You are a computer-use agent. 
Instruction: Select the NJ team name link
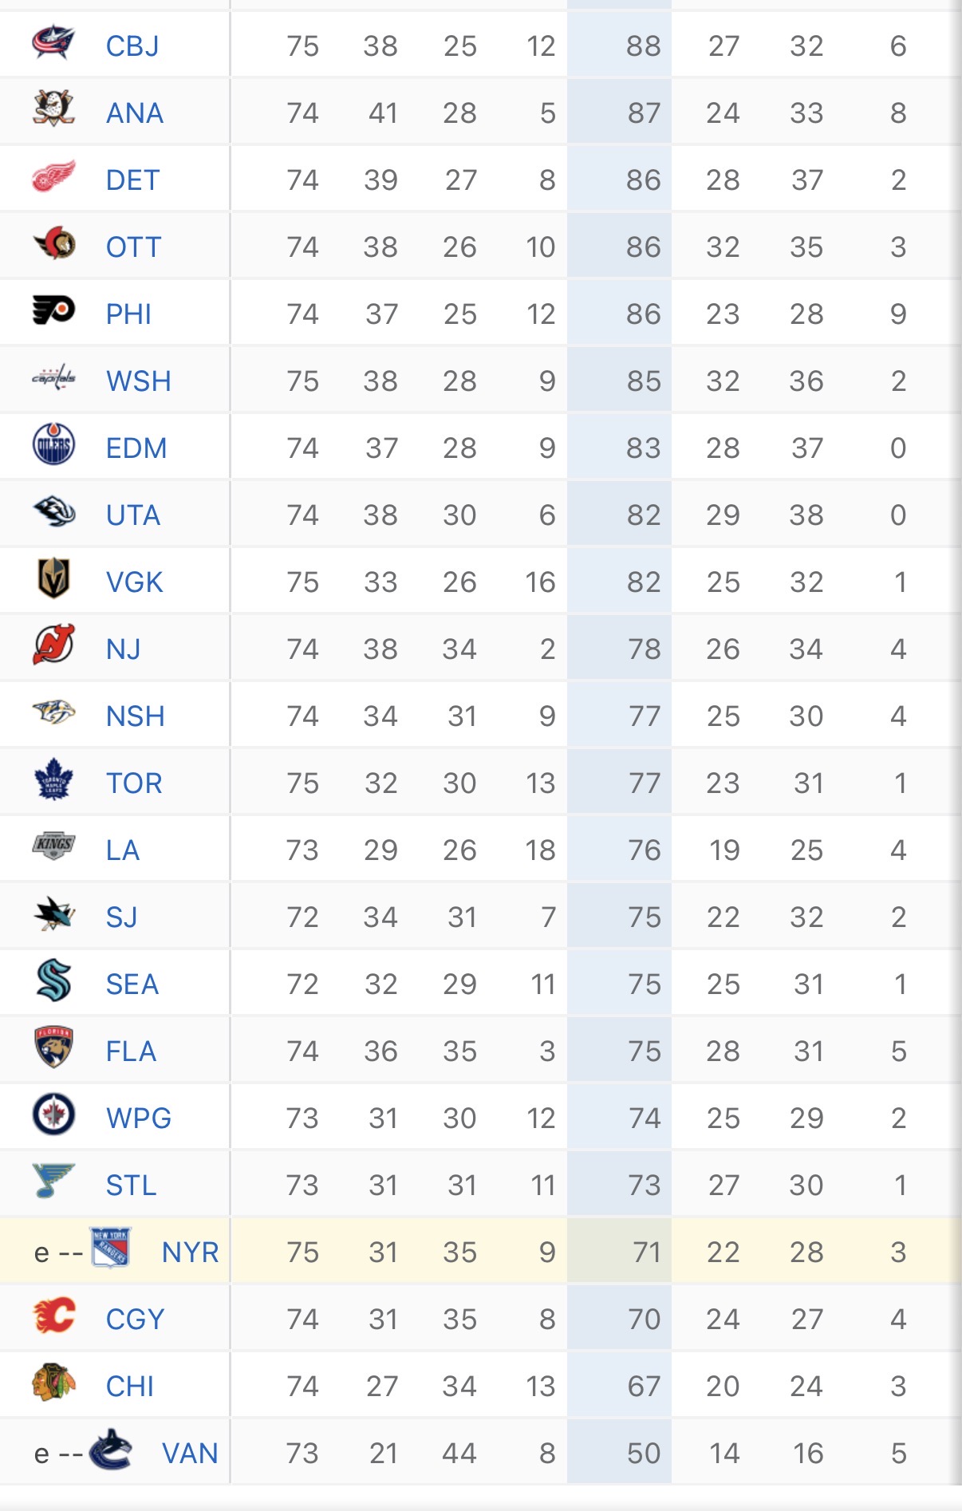(x=123, y=649)
